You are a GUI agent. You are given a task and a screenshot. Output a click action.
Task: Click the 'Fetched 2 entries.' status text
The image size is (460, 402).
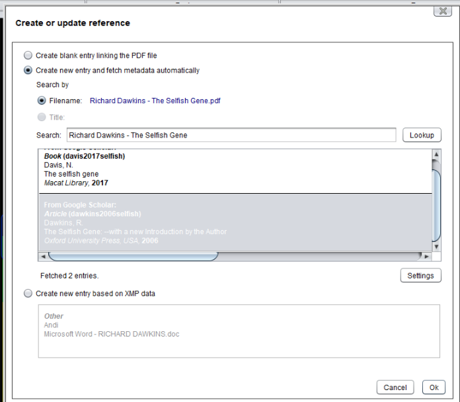69,276
